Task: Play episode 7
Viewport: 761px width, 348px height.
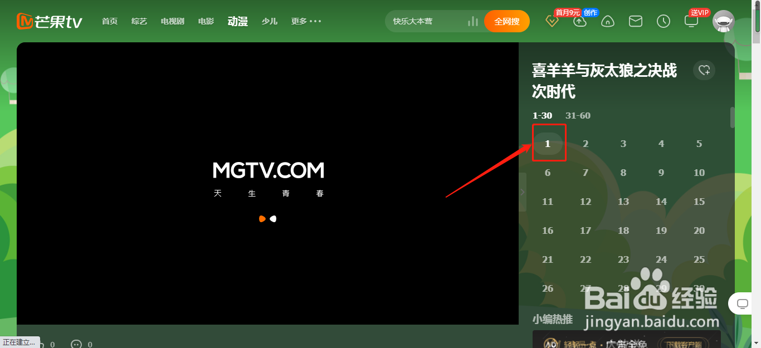Action: pos(586,173)
